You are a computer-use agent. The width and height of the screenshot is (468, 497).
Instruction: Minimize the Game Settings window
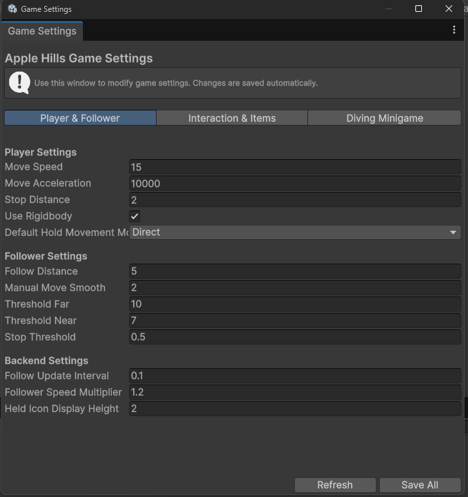coord(389,9)
